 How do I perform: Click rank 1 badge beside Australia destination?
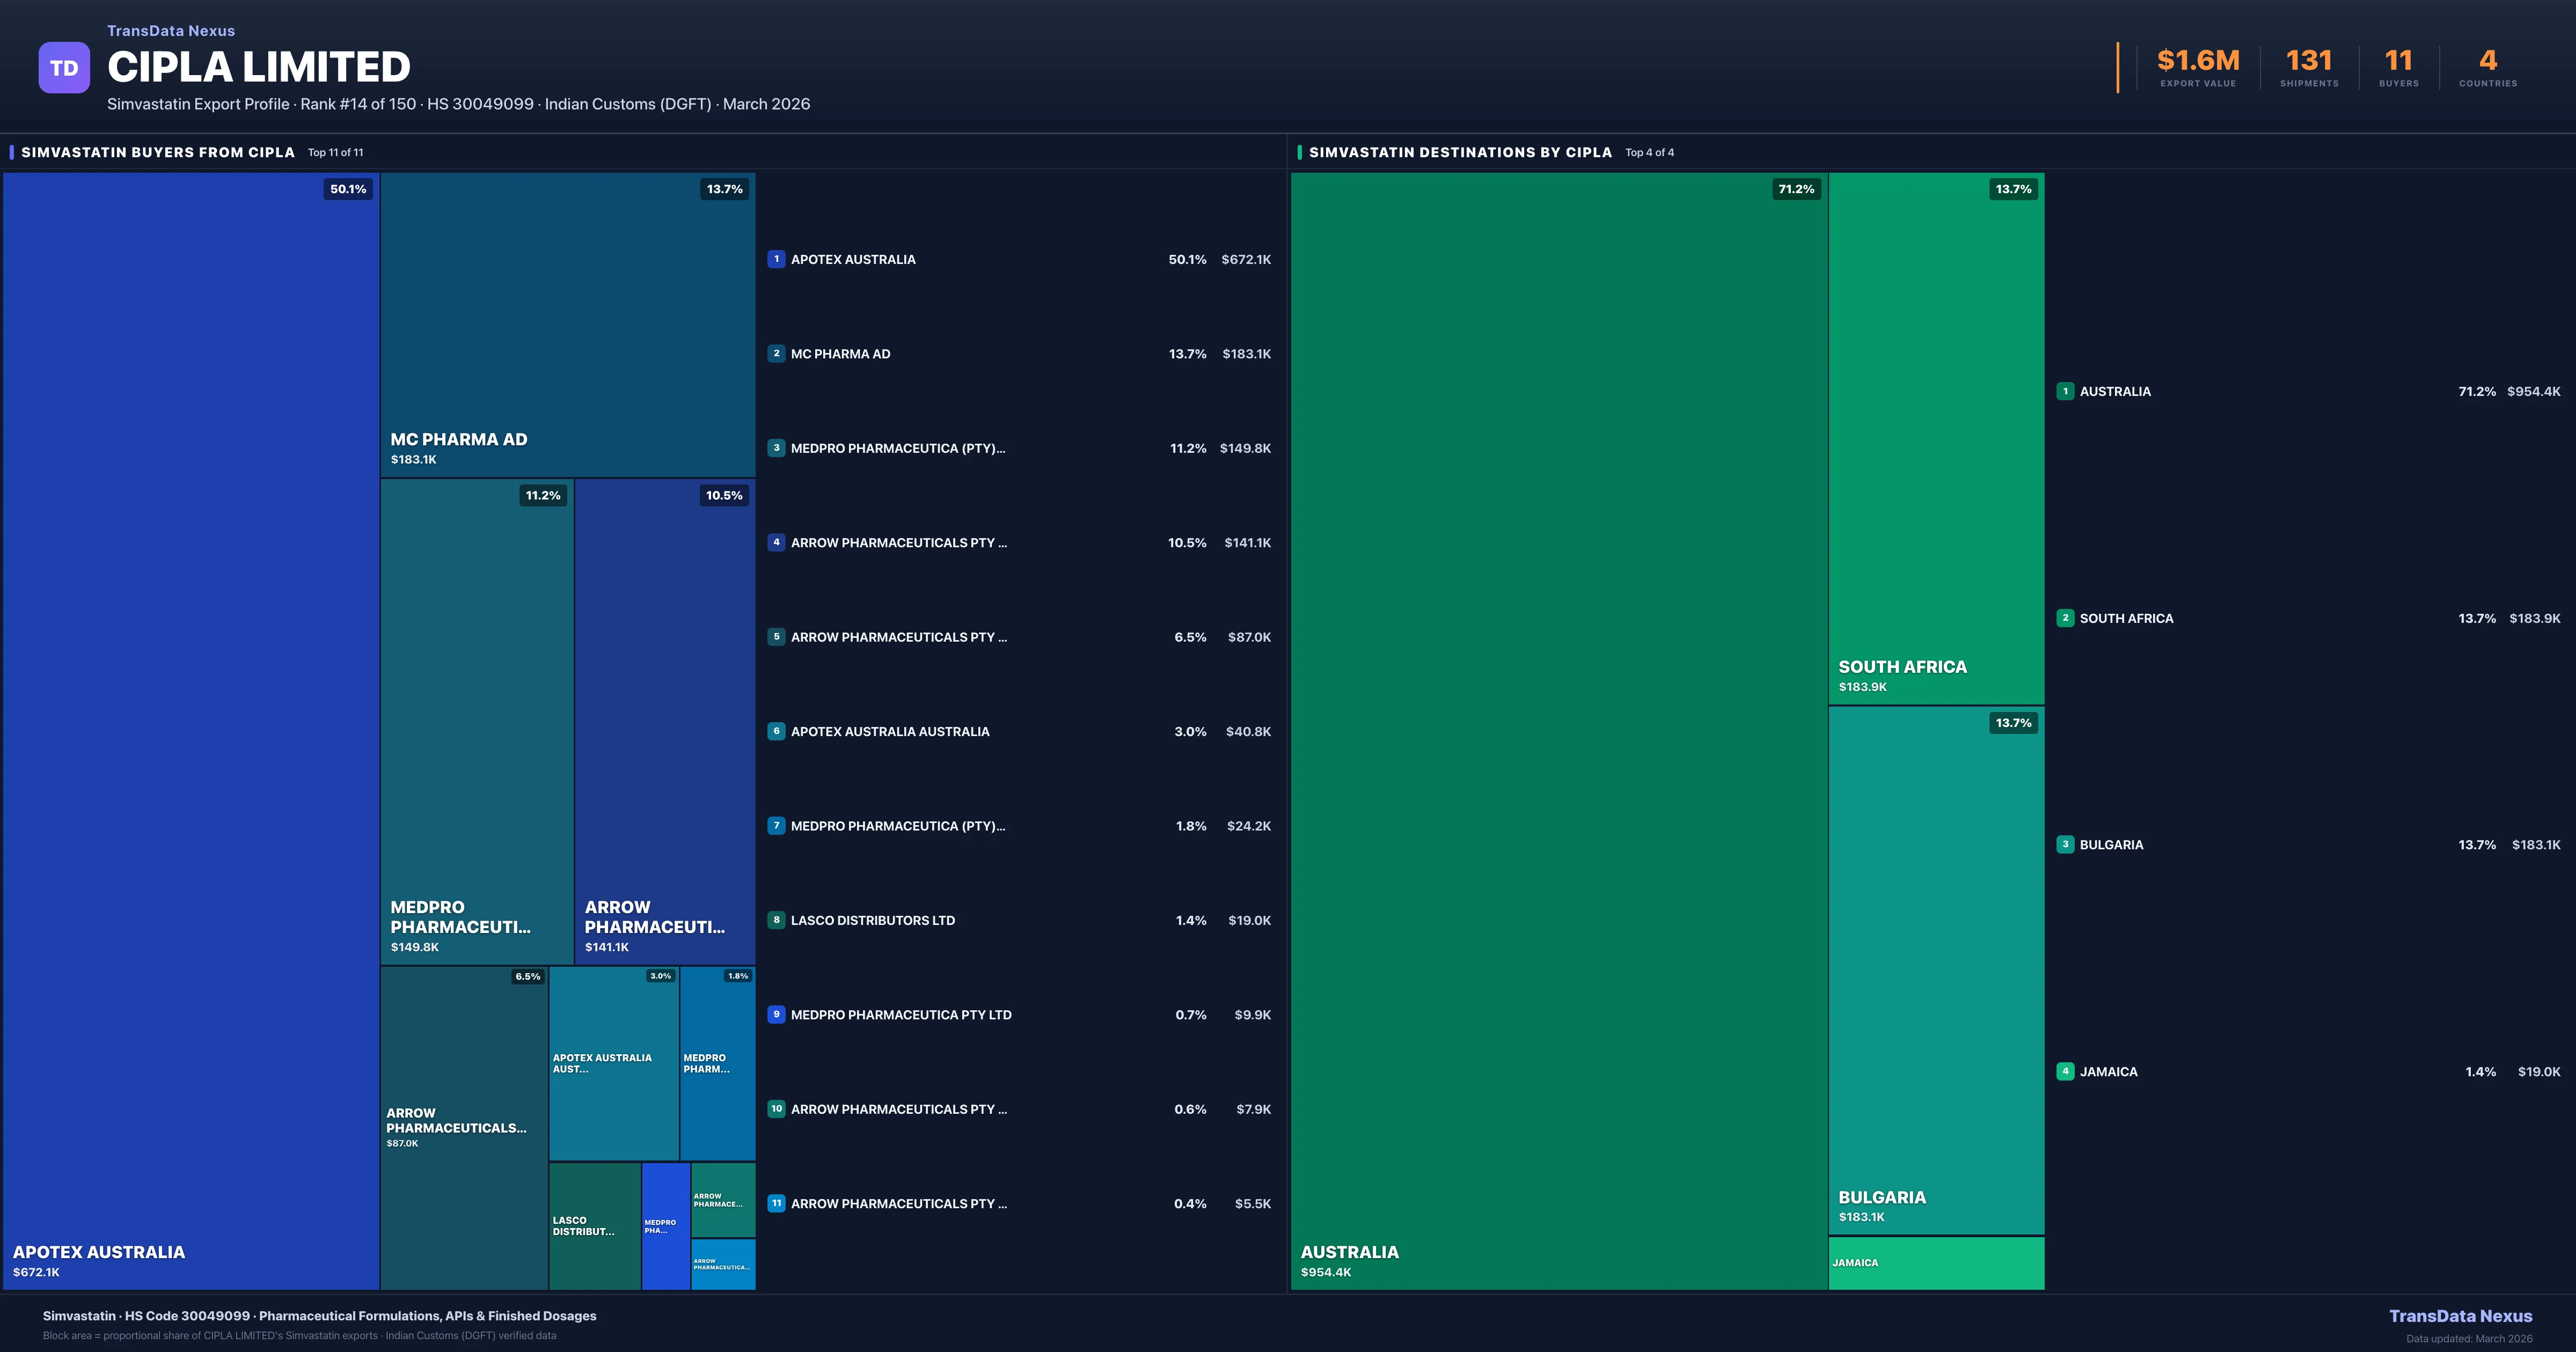[x=2065, y=391]
